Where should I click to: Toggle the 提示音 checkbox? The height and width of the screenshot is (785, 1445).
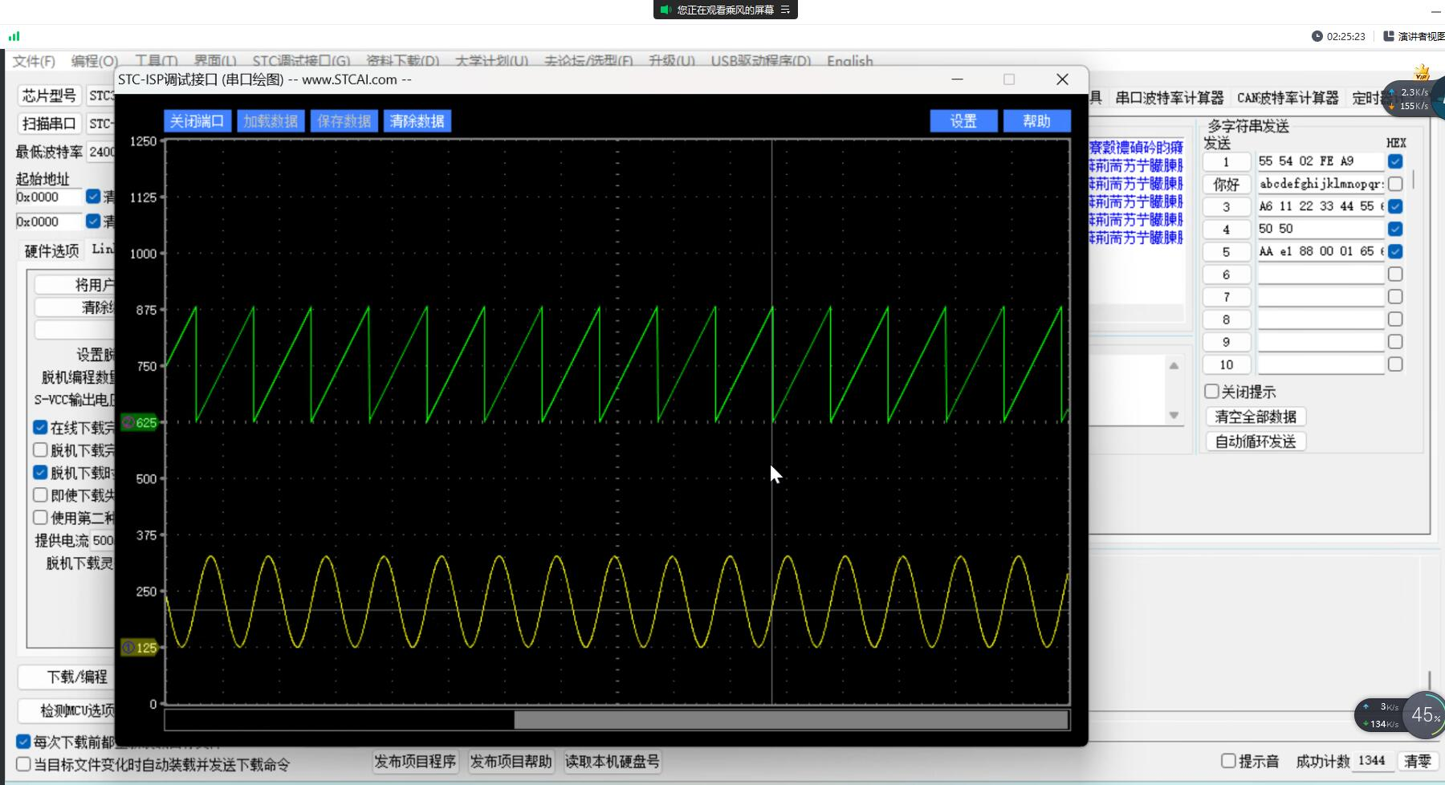[1228, 761]
